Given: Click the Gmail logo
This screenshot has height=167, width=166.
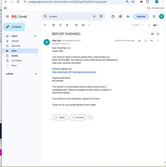Looking at the screenshot, I should (19, 17).
